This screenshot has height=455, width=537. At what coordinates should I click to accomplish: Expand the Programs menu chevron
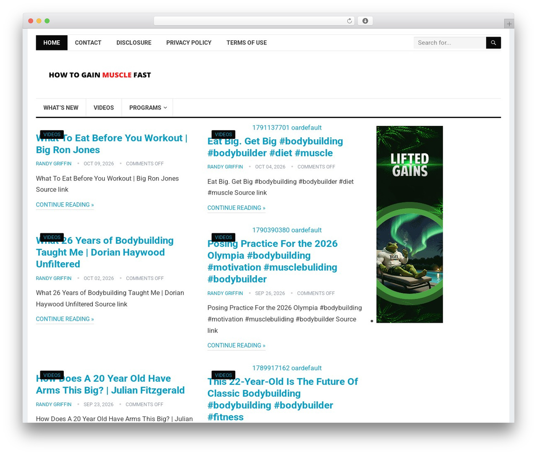(x=165, y=108)
